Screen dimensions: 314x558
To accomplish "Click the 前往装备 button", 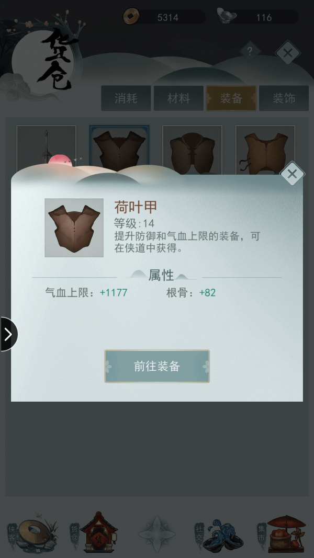I will pos(157,366).
